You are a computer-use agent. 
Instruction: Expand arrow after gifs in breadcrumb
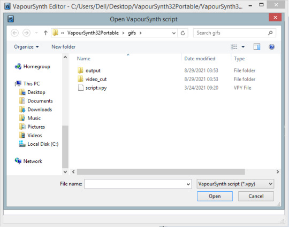tap(141, 33)
